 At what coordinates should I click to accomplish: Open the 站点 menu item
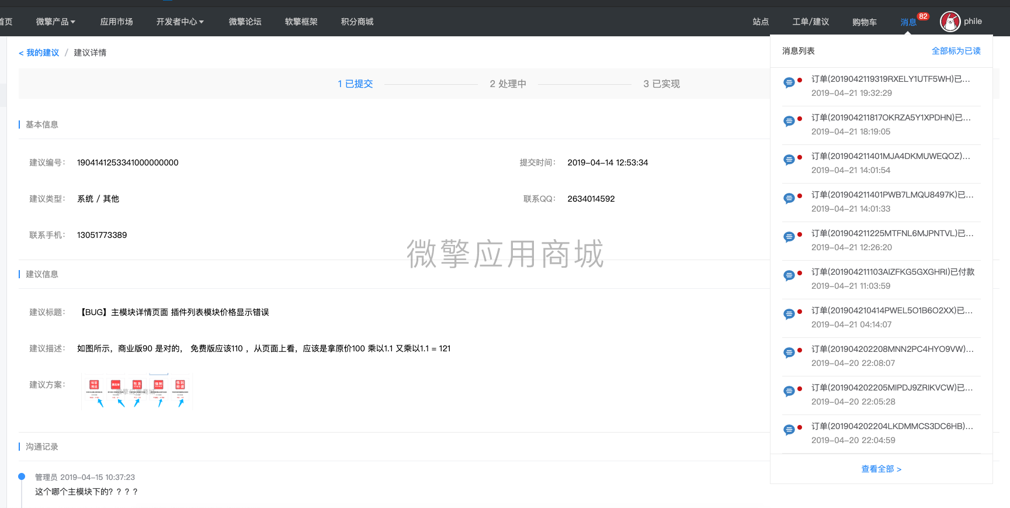tap(761, 22)
